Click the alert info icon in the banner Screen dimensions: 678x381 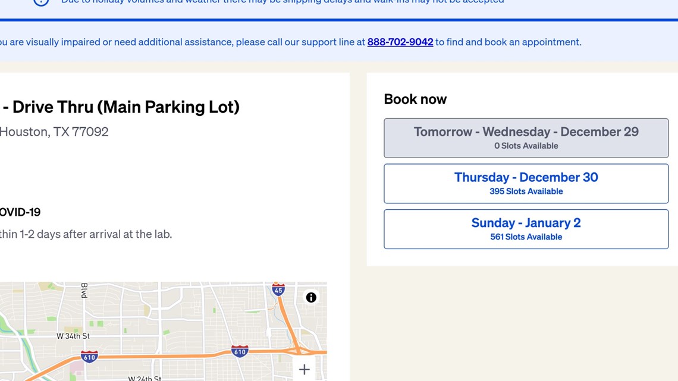coord(41,2)
